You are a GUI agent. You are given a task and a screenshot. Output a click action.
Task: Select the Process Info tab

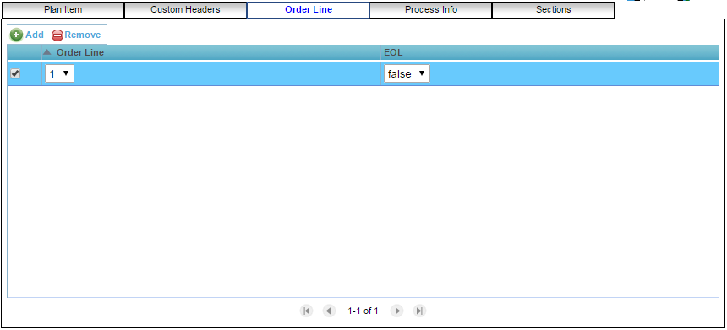point(431,10)
